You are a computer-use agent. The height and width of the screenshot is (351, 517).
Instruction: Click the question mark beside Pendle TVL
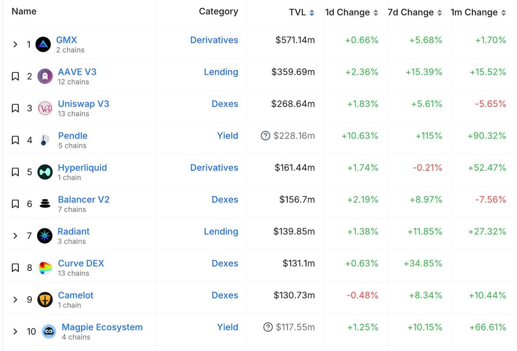point(265,136)
